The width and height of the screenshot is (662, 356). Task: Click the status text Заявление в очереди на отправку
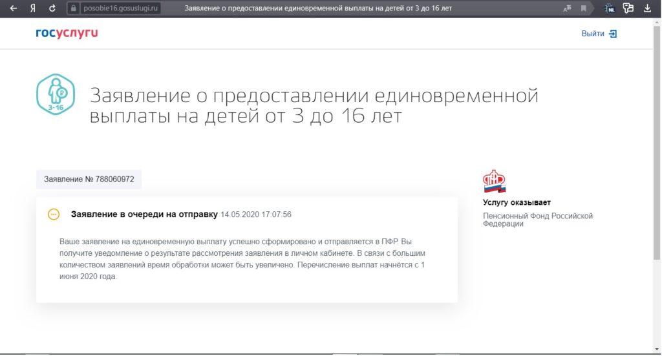click(x=144, y=215)
